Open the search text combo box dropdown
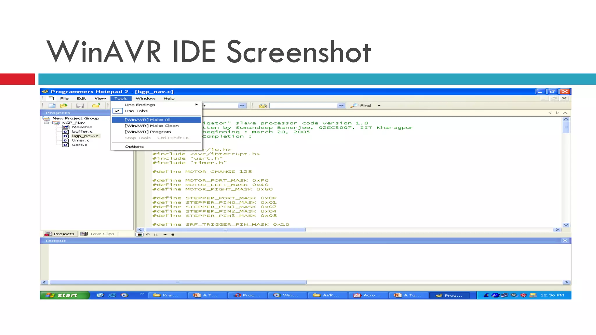The image size is (596, 335). [341, 106]
